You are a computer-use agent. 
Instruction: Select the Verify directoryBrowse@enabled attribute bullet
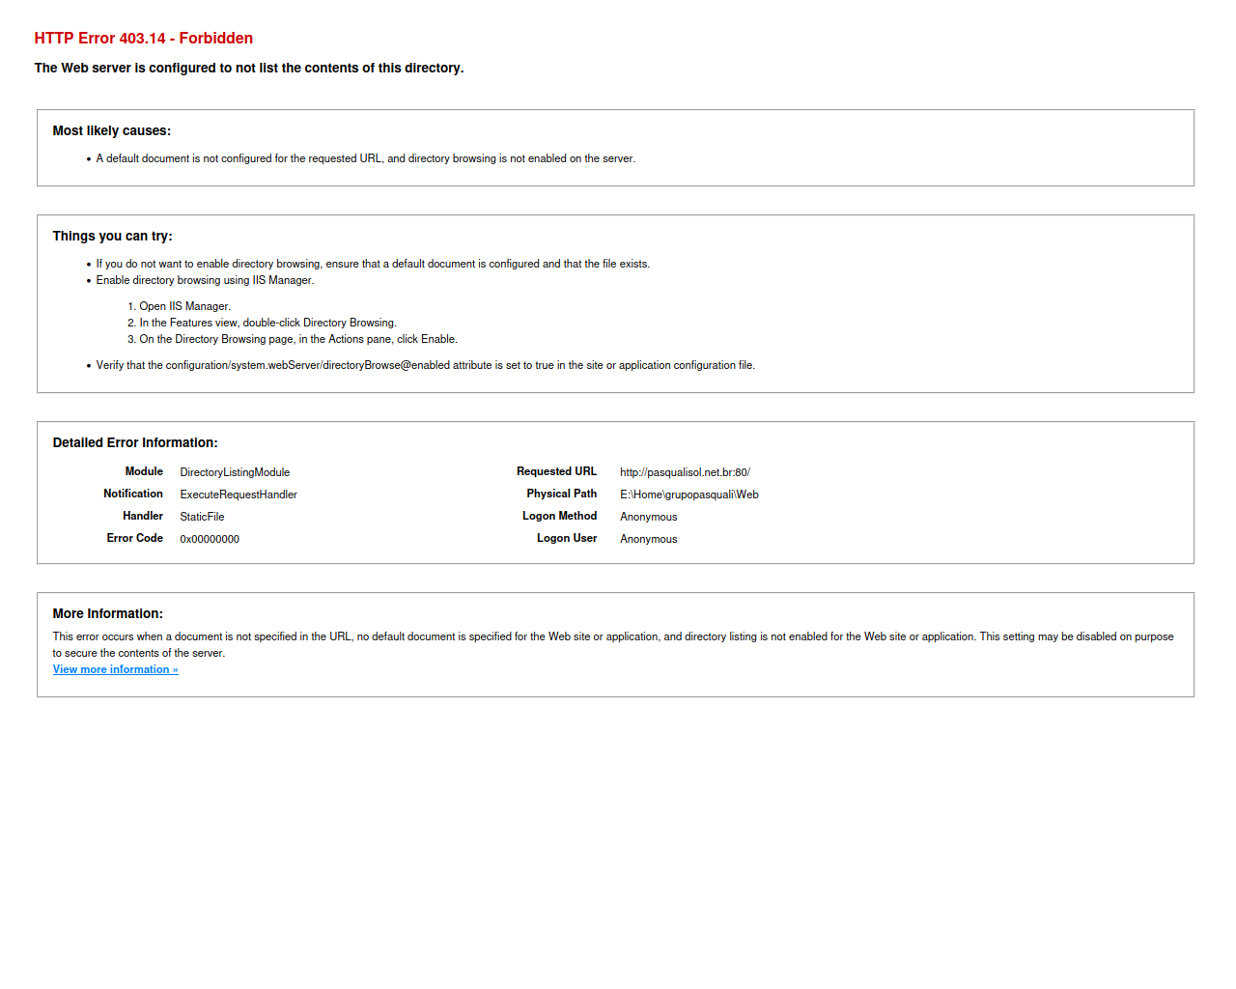(426, 365)
